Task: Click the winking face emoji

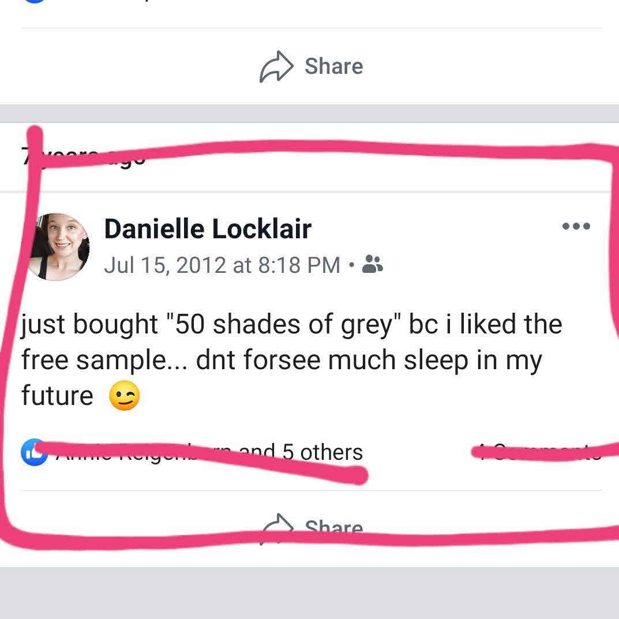Action: point(125,397)
